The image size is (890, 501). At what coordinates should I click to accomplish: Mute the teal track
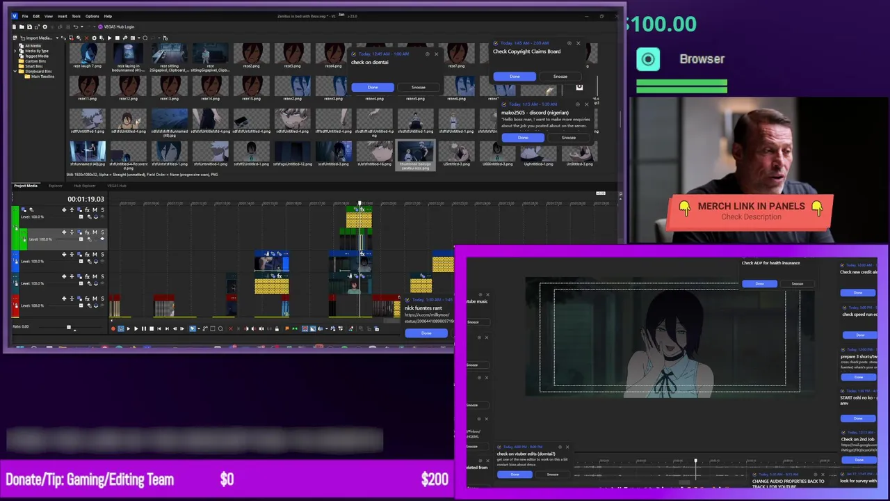pos(95,276)
